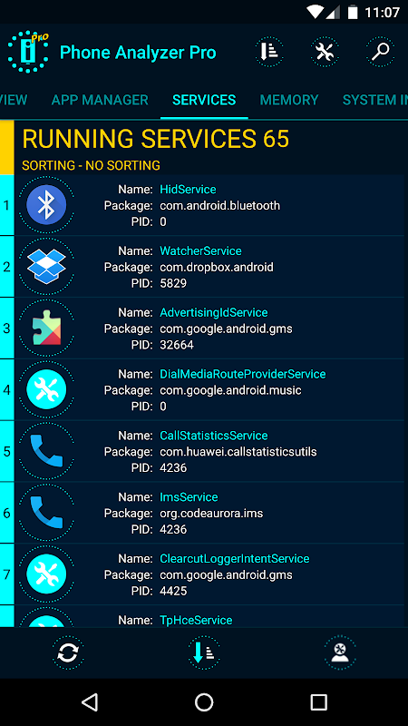Viewport: 408px width, 726px height.
Task: Tap the ClearcutLoggerIntentService name
Action: [235, 559]
